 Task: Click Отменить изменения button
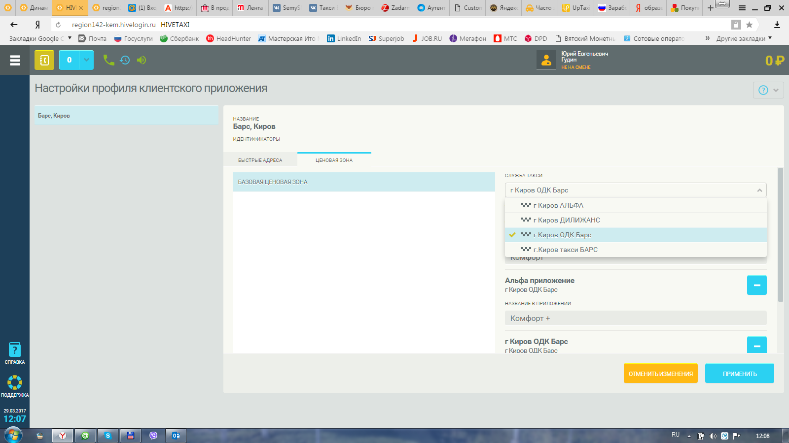click(x=660, y=374)
